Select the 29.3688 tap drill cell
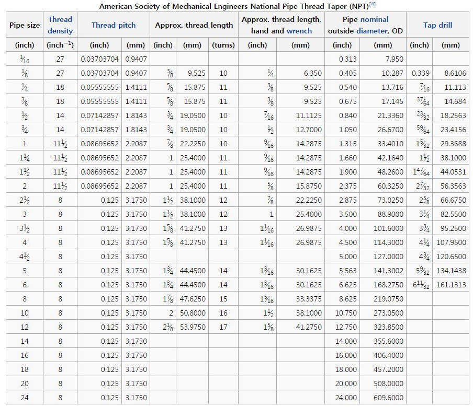Viewport: 473px width, 407px height. click(x=451, y=144)
